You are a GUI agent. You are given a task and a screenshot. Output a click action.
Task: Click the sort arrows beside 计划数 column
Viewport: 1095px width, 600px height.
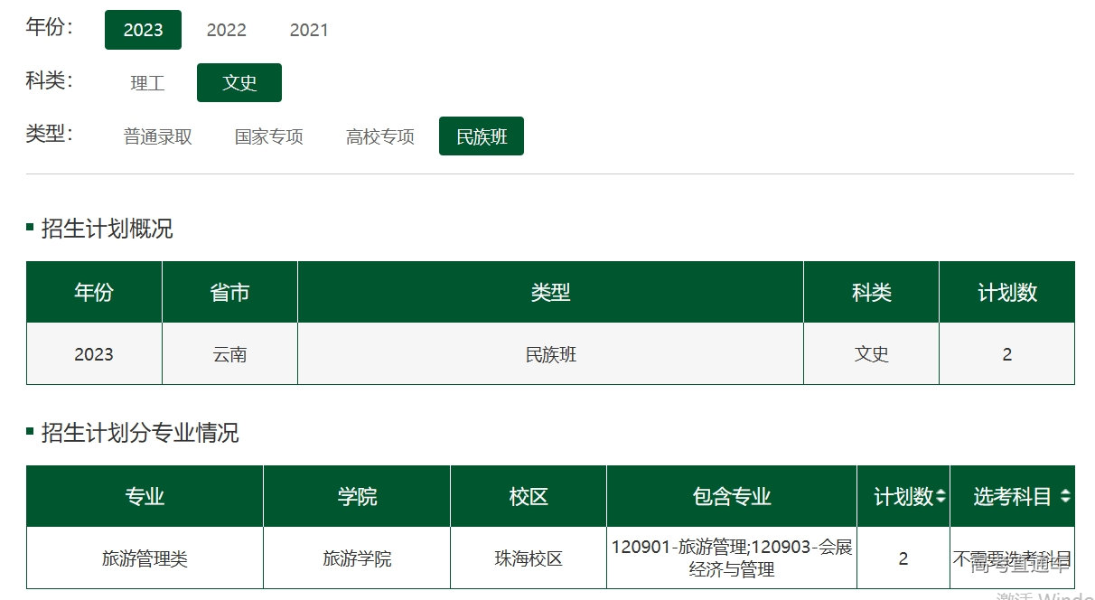[x=941, y=496]
